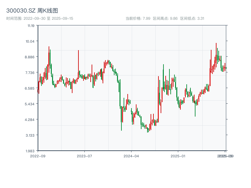Click the y-axis value 4.284
251x188 pixels.
(29, 120)
